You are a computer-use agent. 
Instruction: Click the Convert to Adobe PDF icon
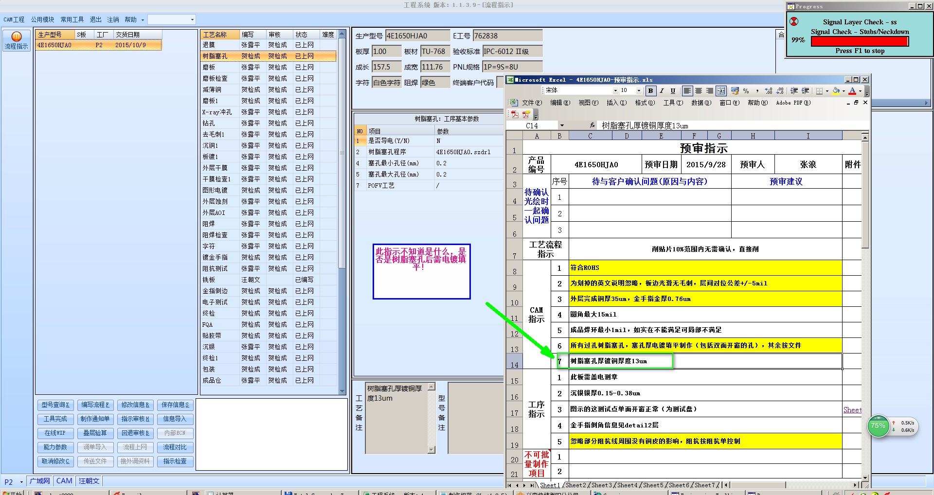pyautogui.click(x=515, y=114)
